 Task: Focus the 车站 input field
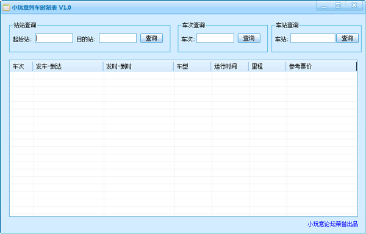pyautogui.click(x=313, y=38)
